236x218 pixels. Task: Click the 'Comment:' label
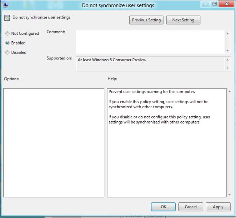pos(56,32)
